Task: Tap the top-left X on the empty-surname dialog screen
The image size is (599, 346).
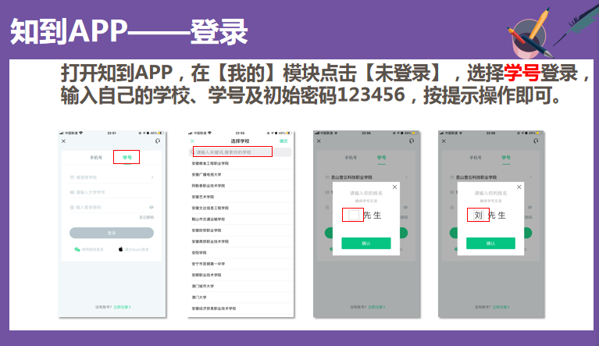Action: [319, 141]
